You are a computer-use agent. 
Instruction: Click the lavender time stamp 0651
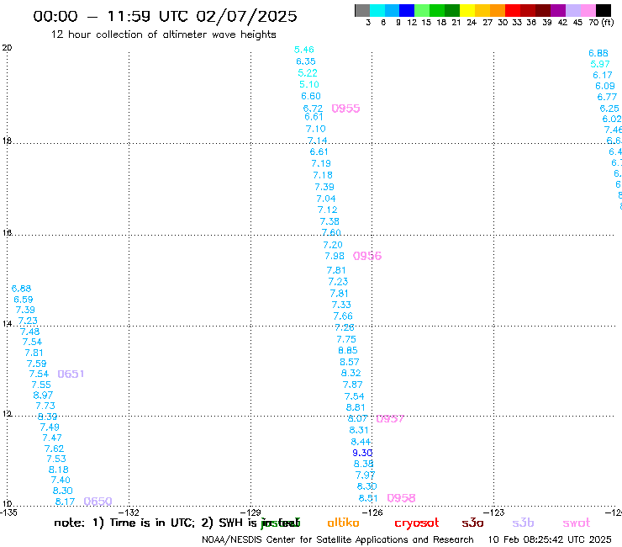[71, 374]
